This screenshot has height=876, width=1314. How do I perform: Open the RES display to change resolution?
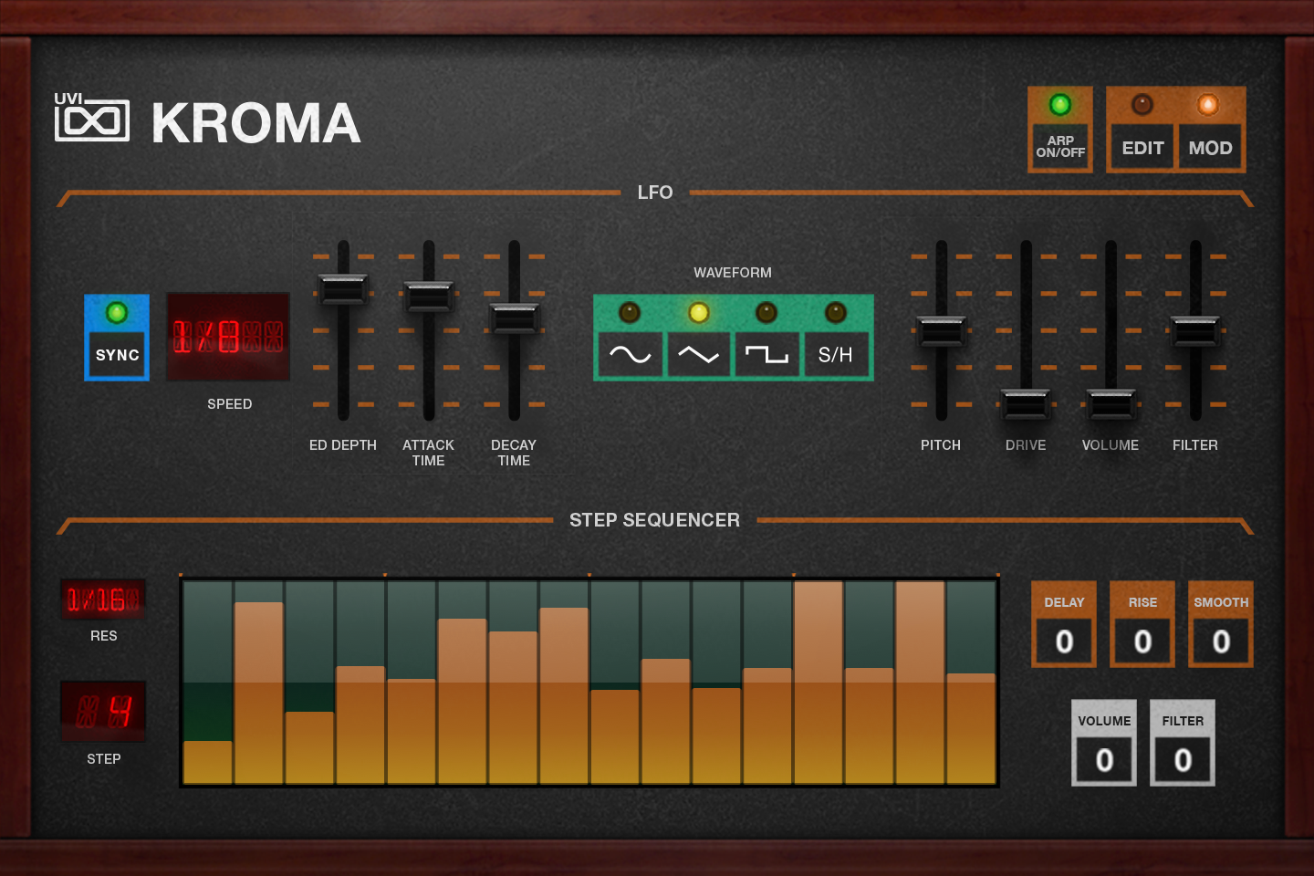click(x=102, y=600)
